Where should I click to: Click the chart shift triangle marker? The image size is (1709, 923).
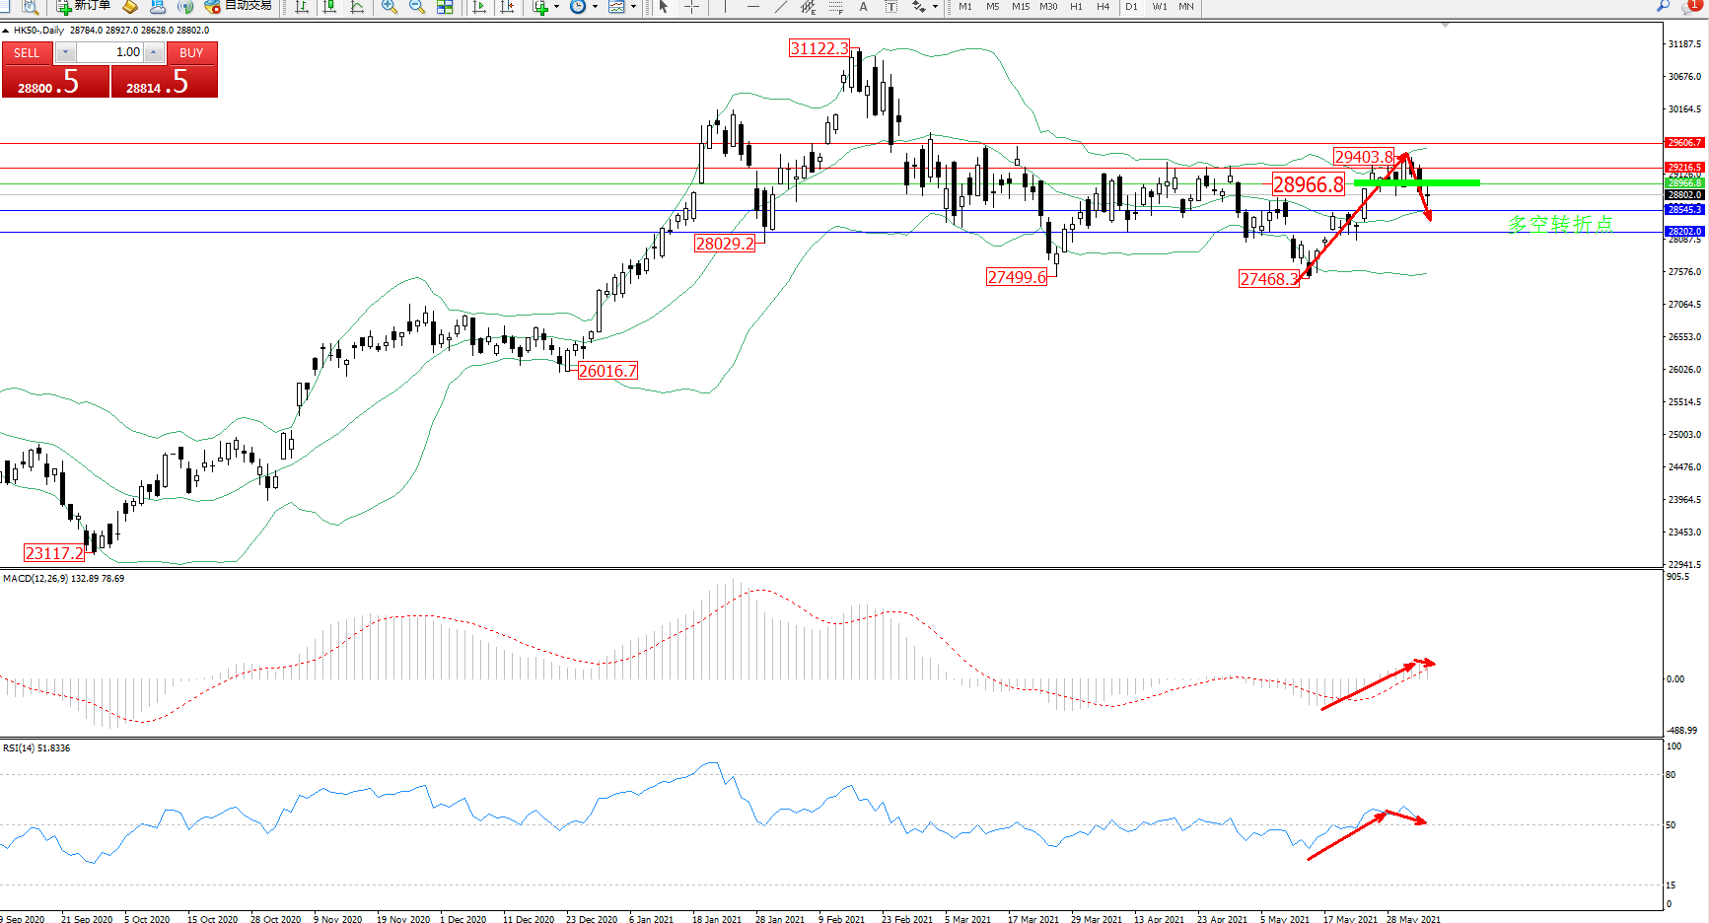[x=1446, y=26]
